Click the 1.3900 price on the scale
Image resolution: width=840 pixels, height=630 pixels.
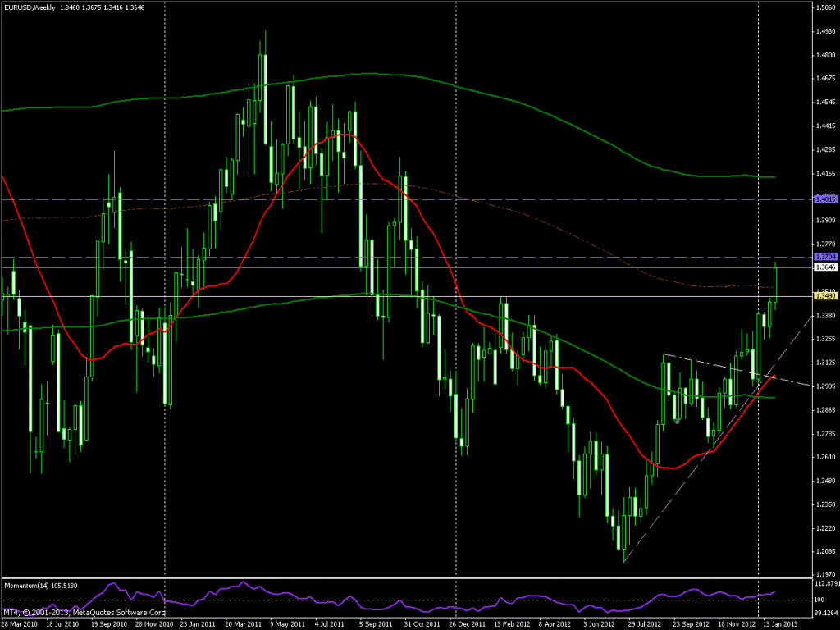click(x=824, y=221)
